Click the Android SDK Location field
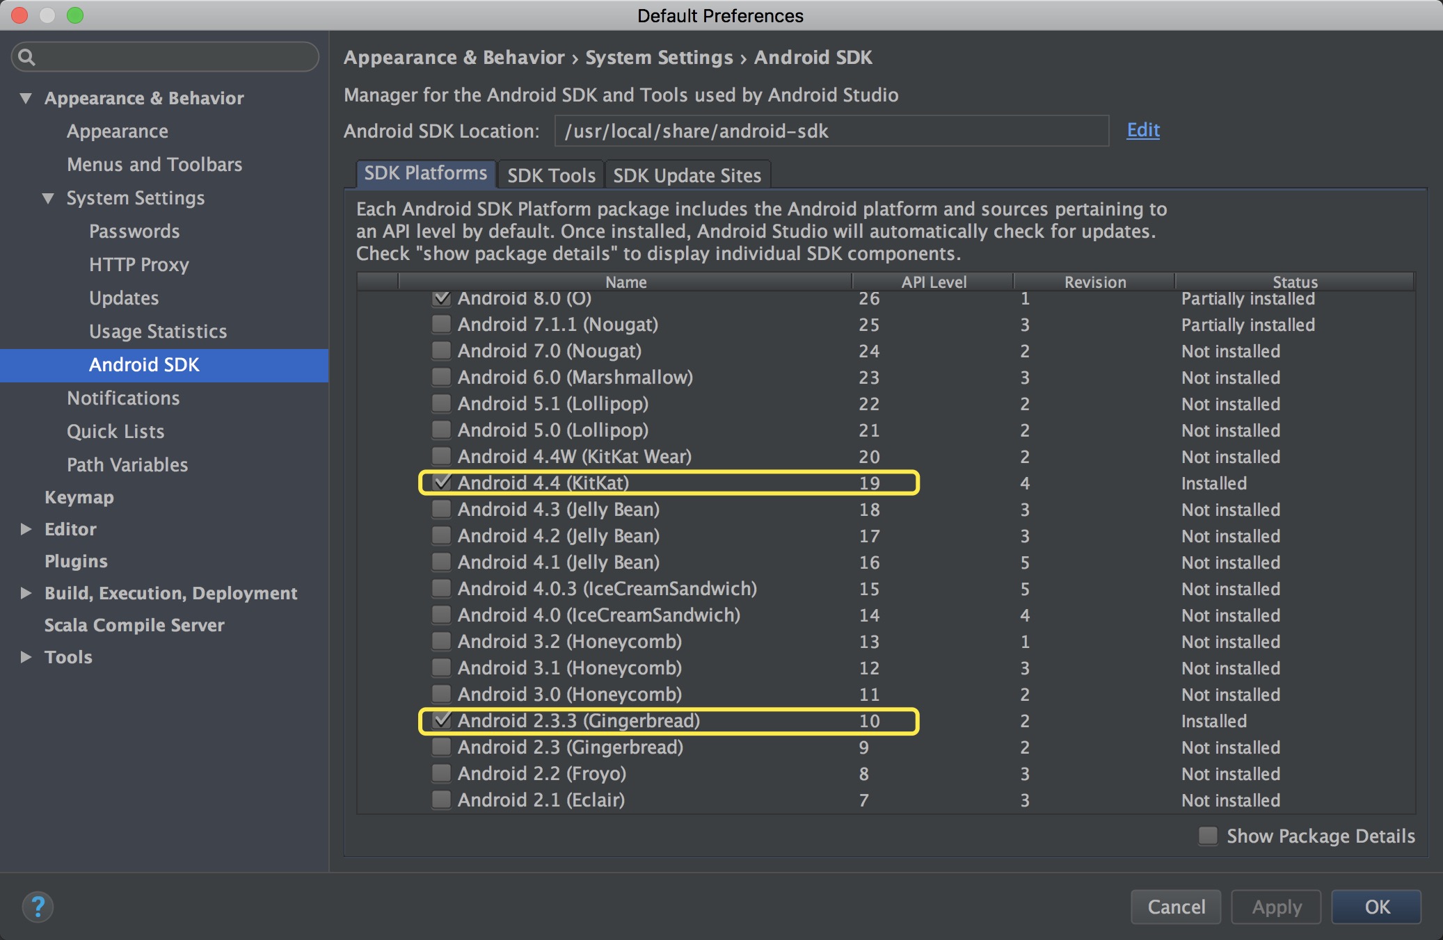 831,131
